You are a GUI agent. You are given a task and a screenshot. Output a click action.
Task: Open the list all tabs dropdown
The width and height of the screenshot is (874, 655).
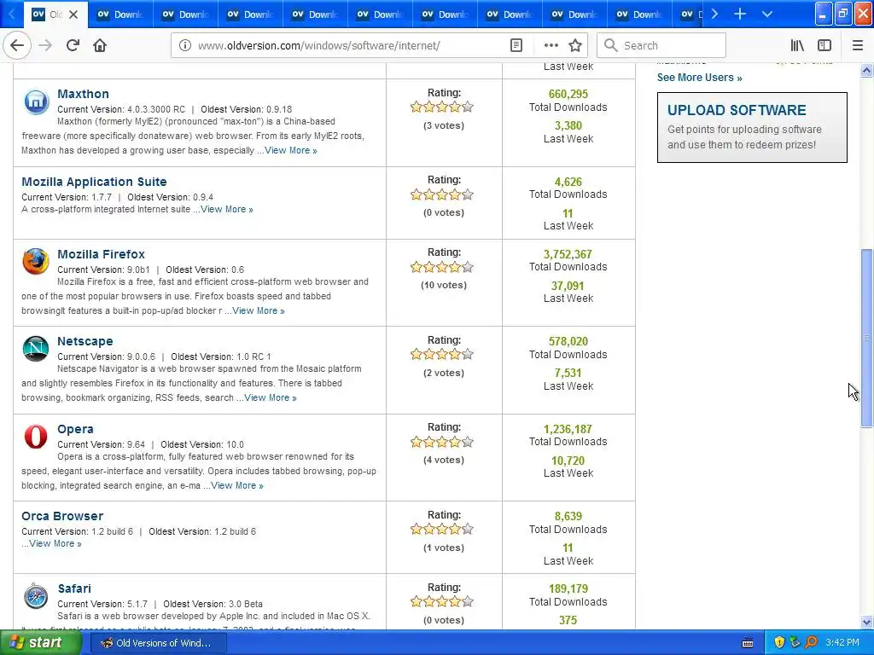pyautogui.click(x=767, y=14)
